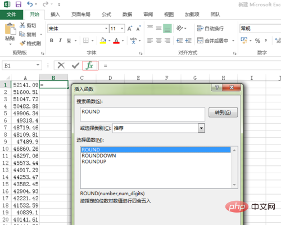Center text horizontally
The height and width of the screenshot is (225, 281).
[x=158, y=40]
